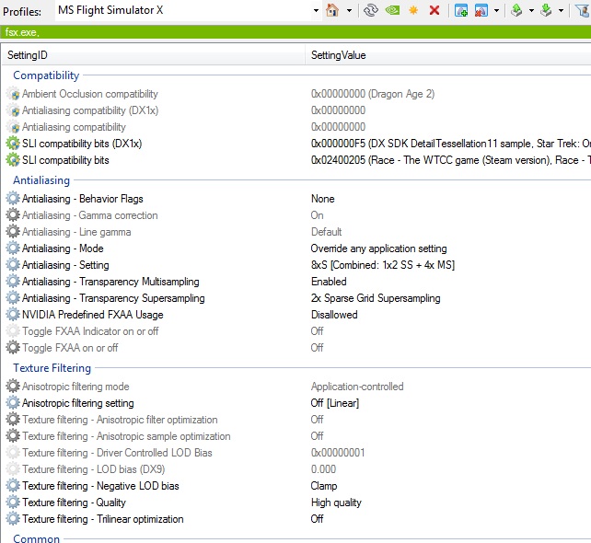Click gear icon for Antialiasing - Transparency Supersampling
Viewport: 591px width, 543px height.
(13, 297)
